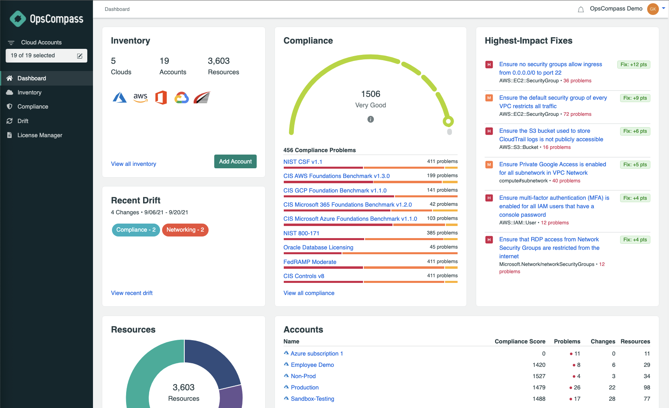
Task: Click the Compliance shield icon in sidebar
Action: [x=10, y=107]
